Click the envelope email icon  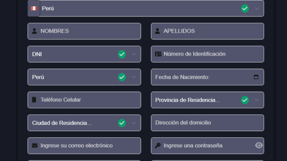point(35,145)
